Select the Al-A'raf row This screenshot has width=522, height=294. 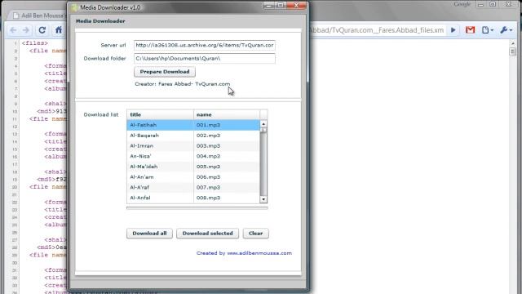pyautogui.click(x=193, y=187)
